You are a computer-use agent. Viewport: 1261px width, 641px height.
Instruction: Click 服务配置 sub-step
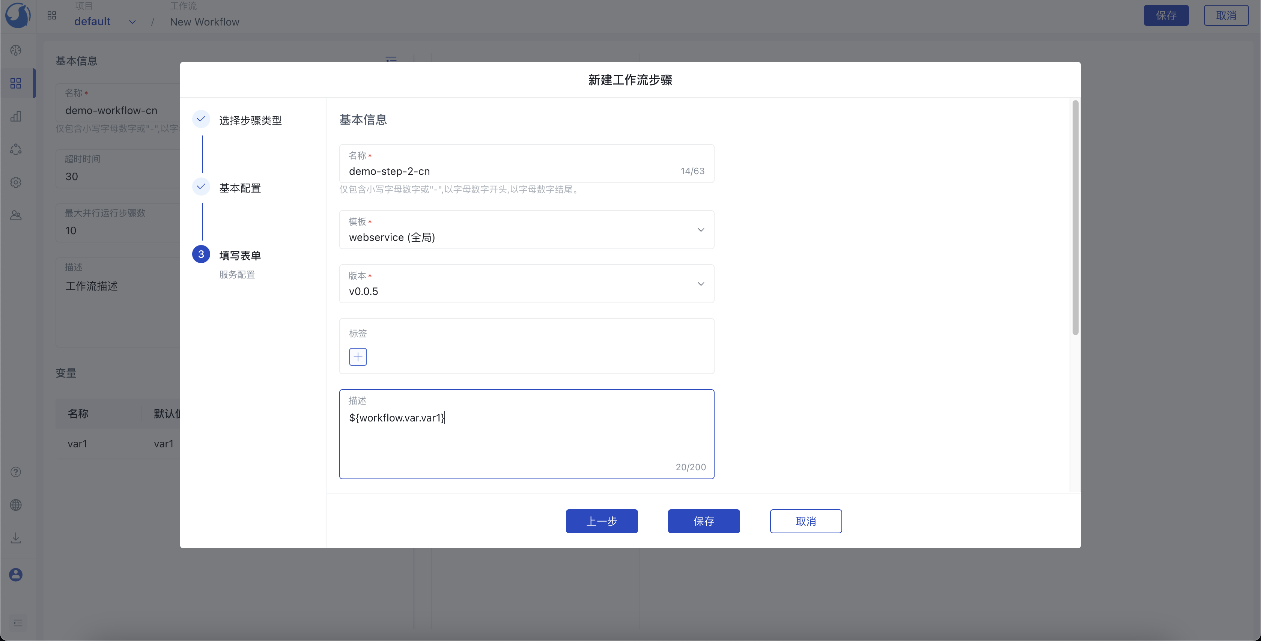click(x=237, y=275)
